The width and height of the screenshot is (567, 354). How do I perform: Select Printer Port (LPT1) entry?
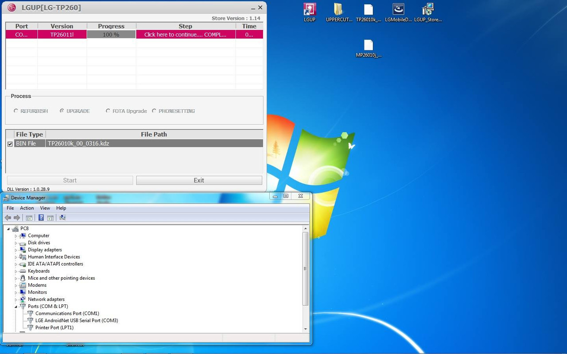pos(54,327)
